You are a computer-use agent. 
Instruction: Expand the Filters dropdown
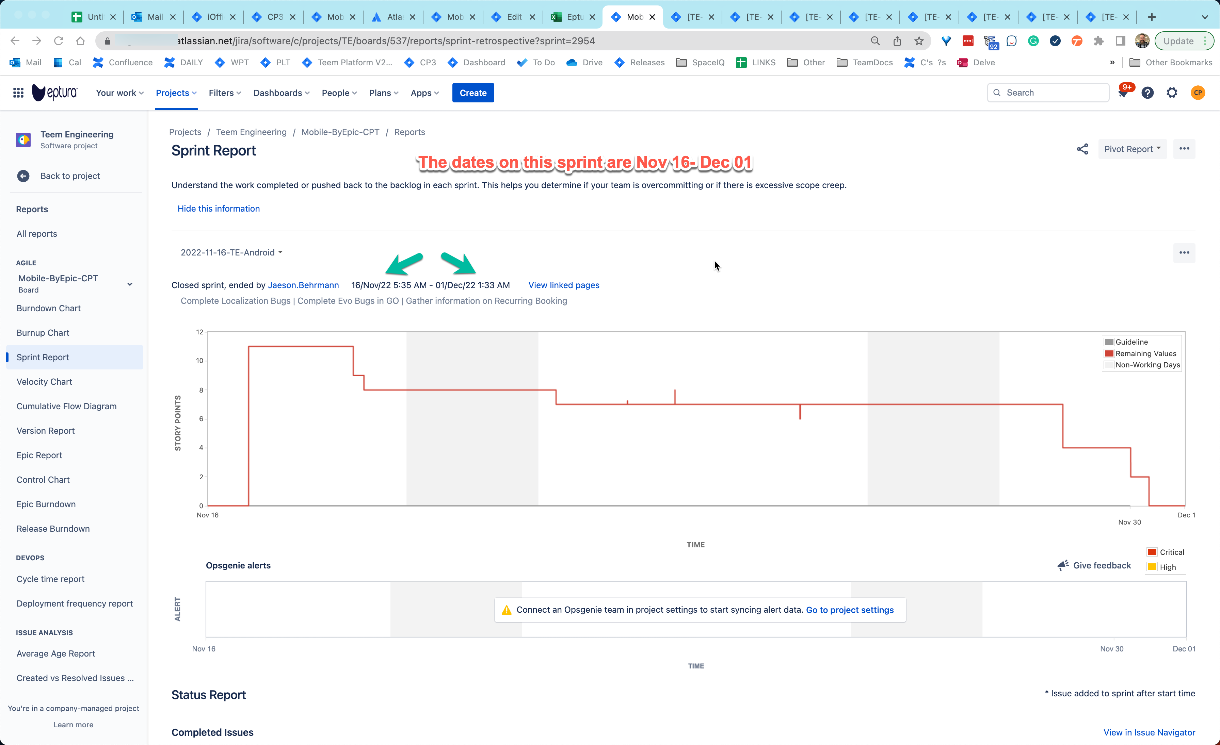pos(225,93)
